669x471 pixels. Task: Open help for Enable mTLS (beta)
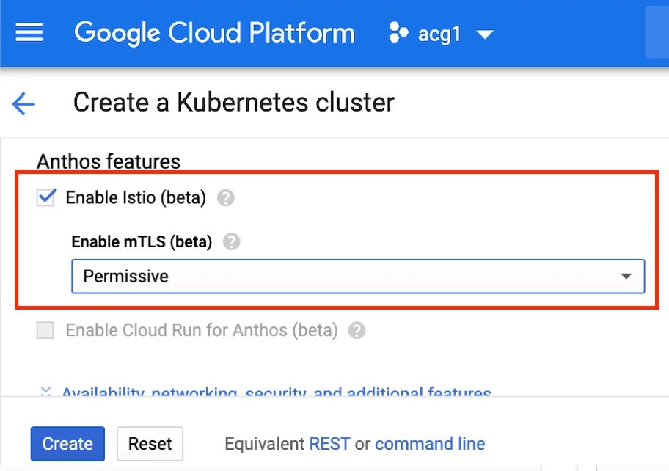pos(231,242)
